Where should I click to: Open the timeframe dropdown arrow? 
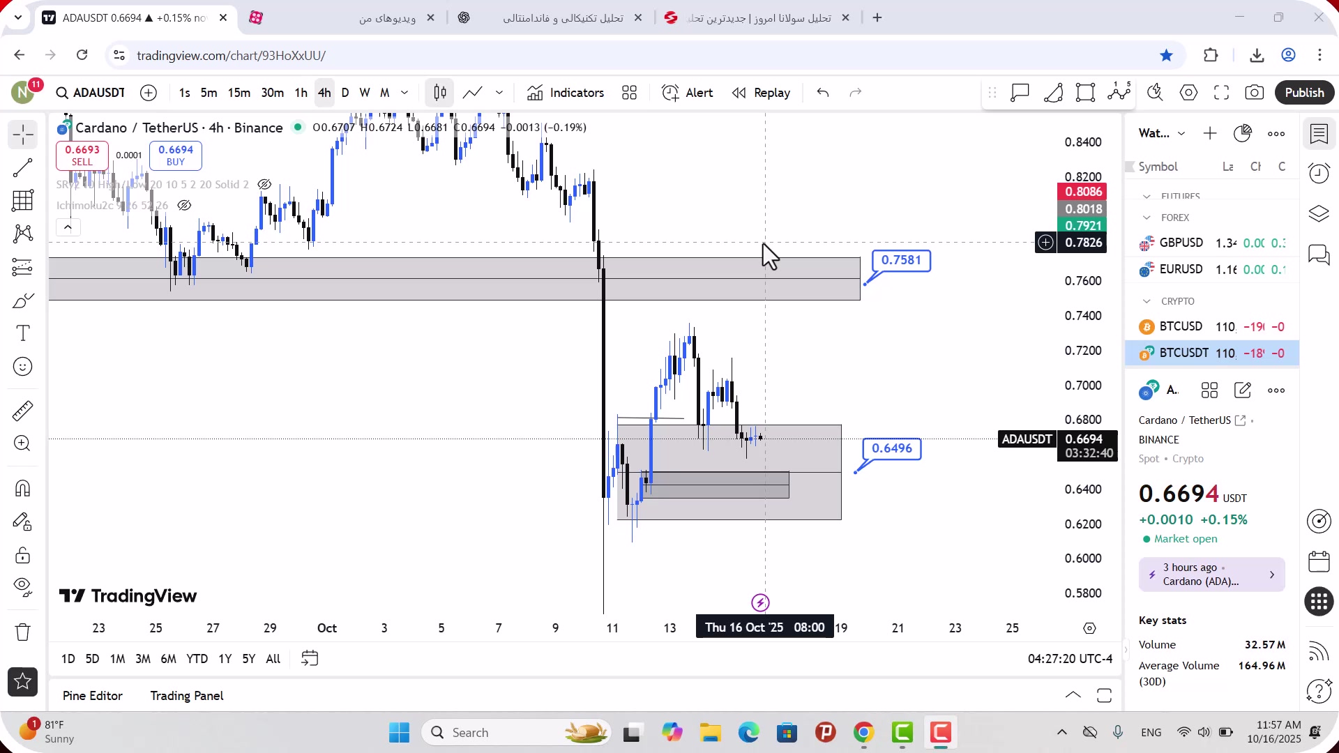(404, 93)
